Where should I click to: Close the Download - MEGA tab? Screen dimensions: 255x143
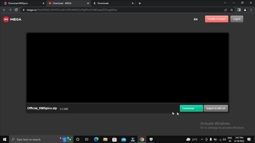tap(88, 3)
